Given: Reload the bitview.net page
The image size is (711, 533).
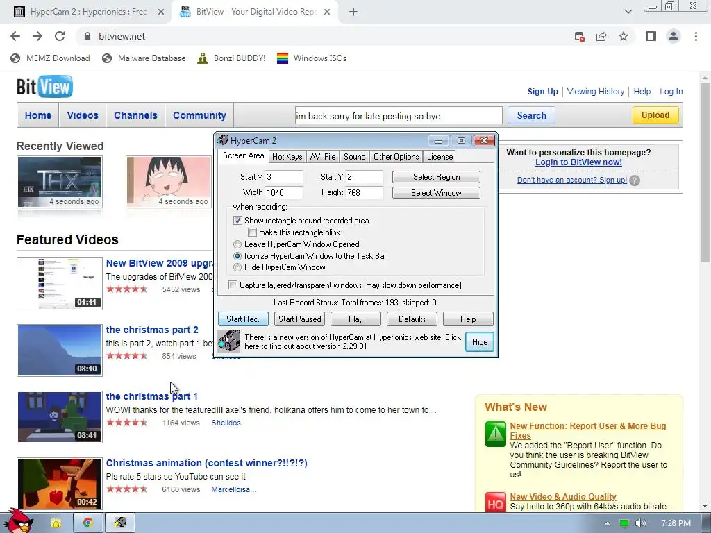Looking at the screenshot, I should click(60, 36).
